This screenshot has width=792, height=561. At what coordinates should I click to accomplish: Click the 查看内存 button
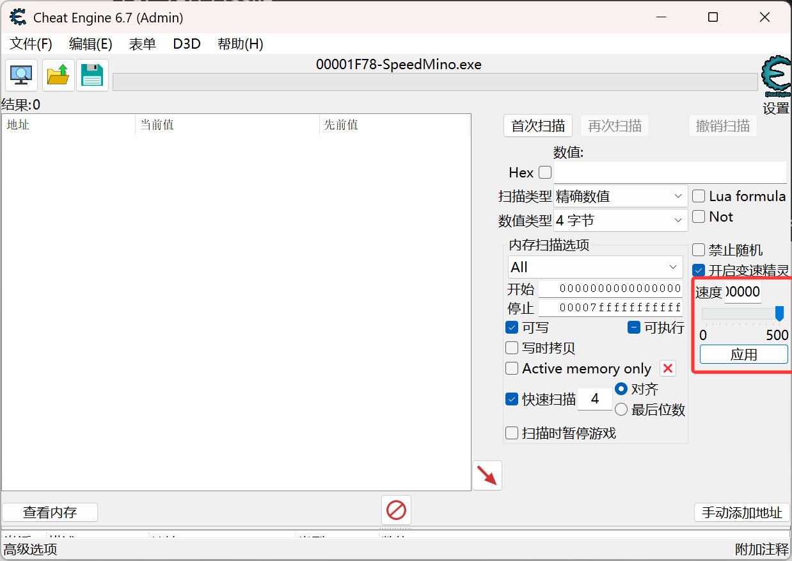(x=50, y=512)
